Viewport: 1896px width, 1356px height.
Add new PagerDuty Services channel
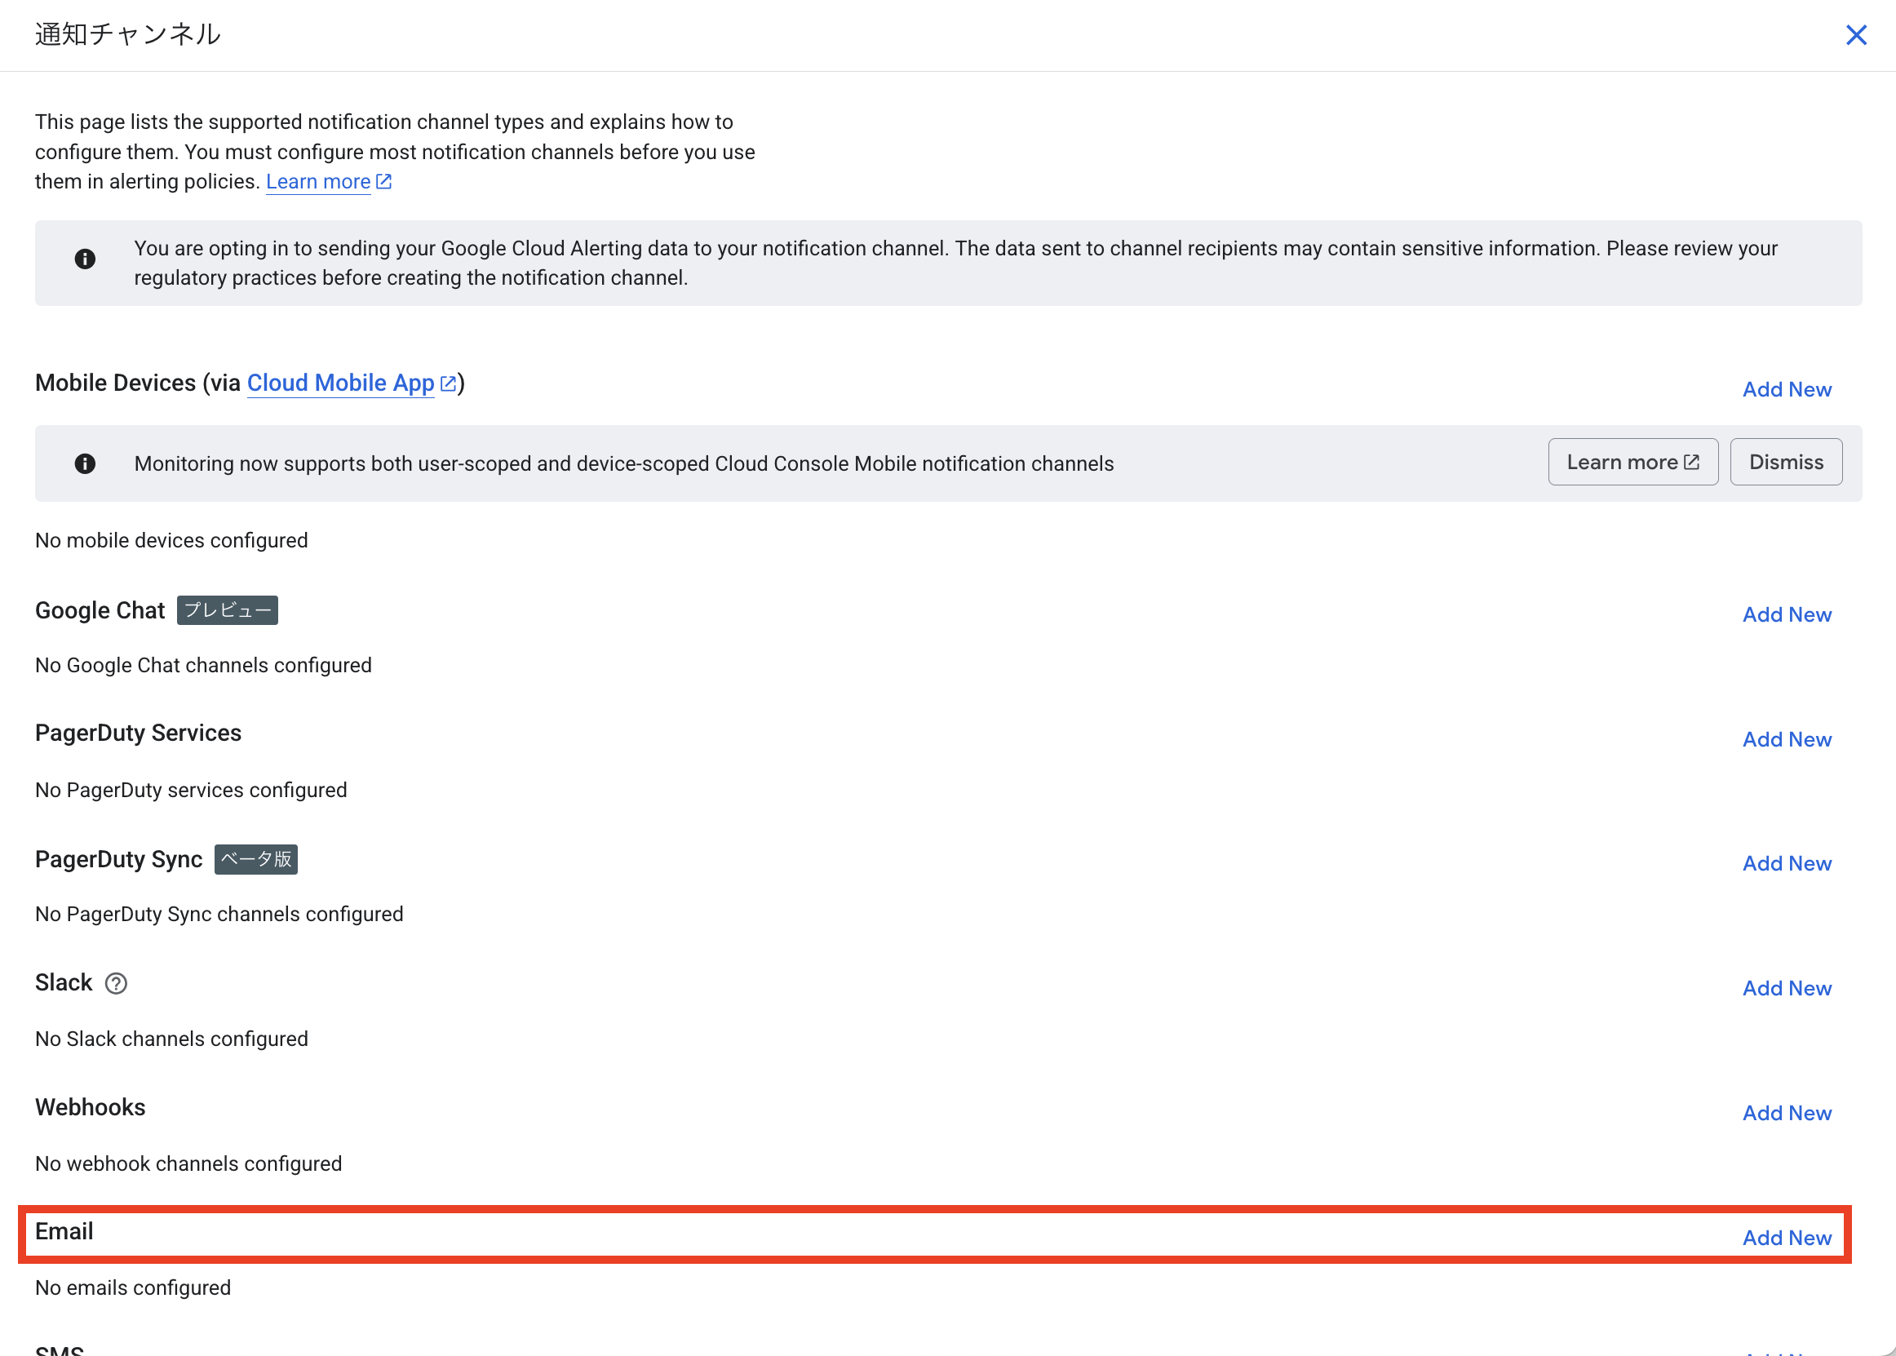1786,739
